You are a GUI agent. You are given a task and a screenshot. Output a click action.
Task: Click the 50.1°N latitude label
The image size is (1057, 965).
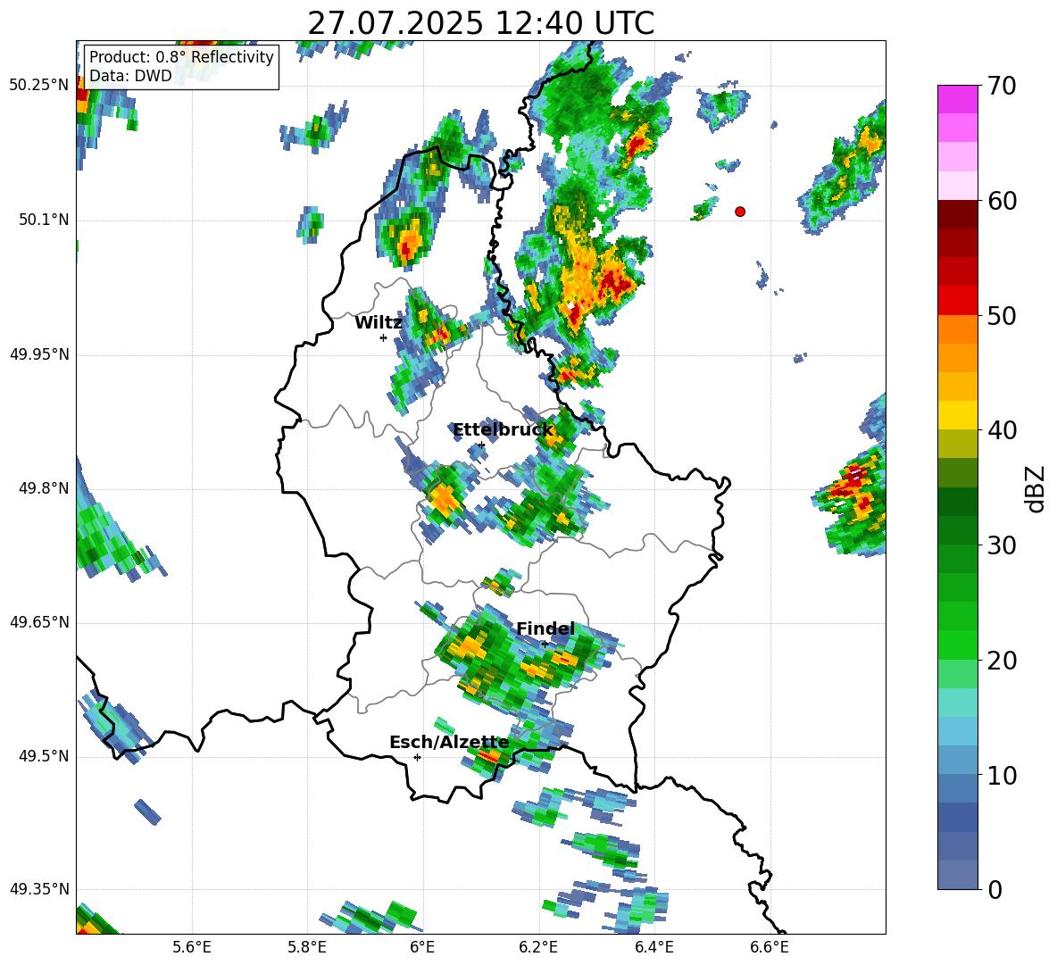coord(44,220)
